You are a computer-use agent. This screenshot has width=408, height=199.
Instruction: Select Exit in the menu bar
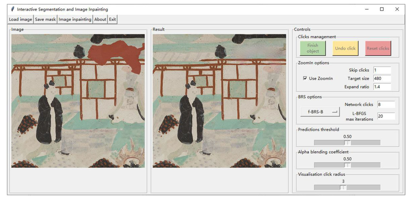113,20
